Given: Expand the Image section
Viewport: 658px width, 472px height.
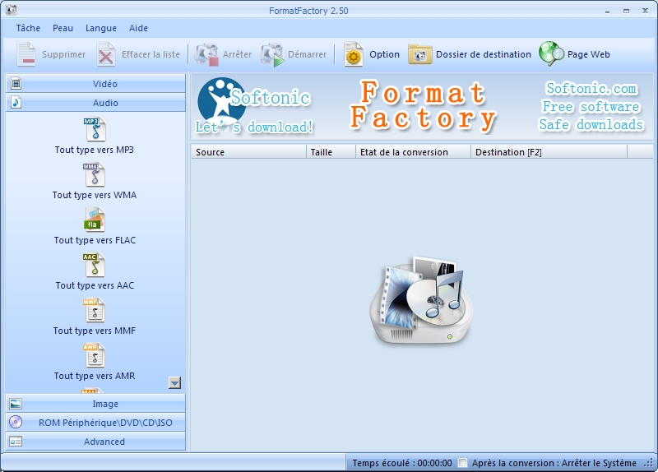Looking at the screenshot, I should tap(95, 404).
